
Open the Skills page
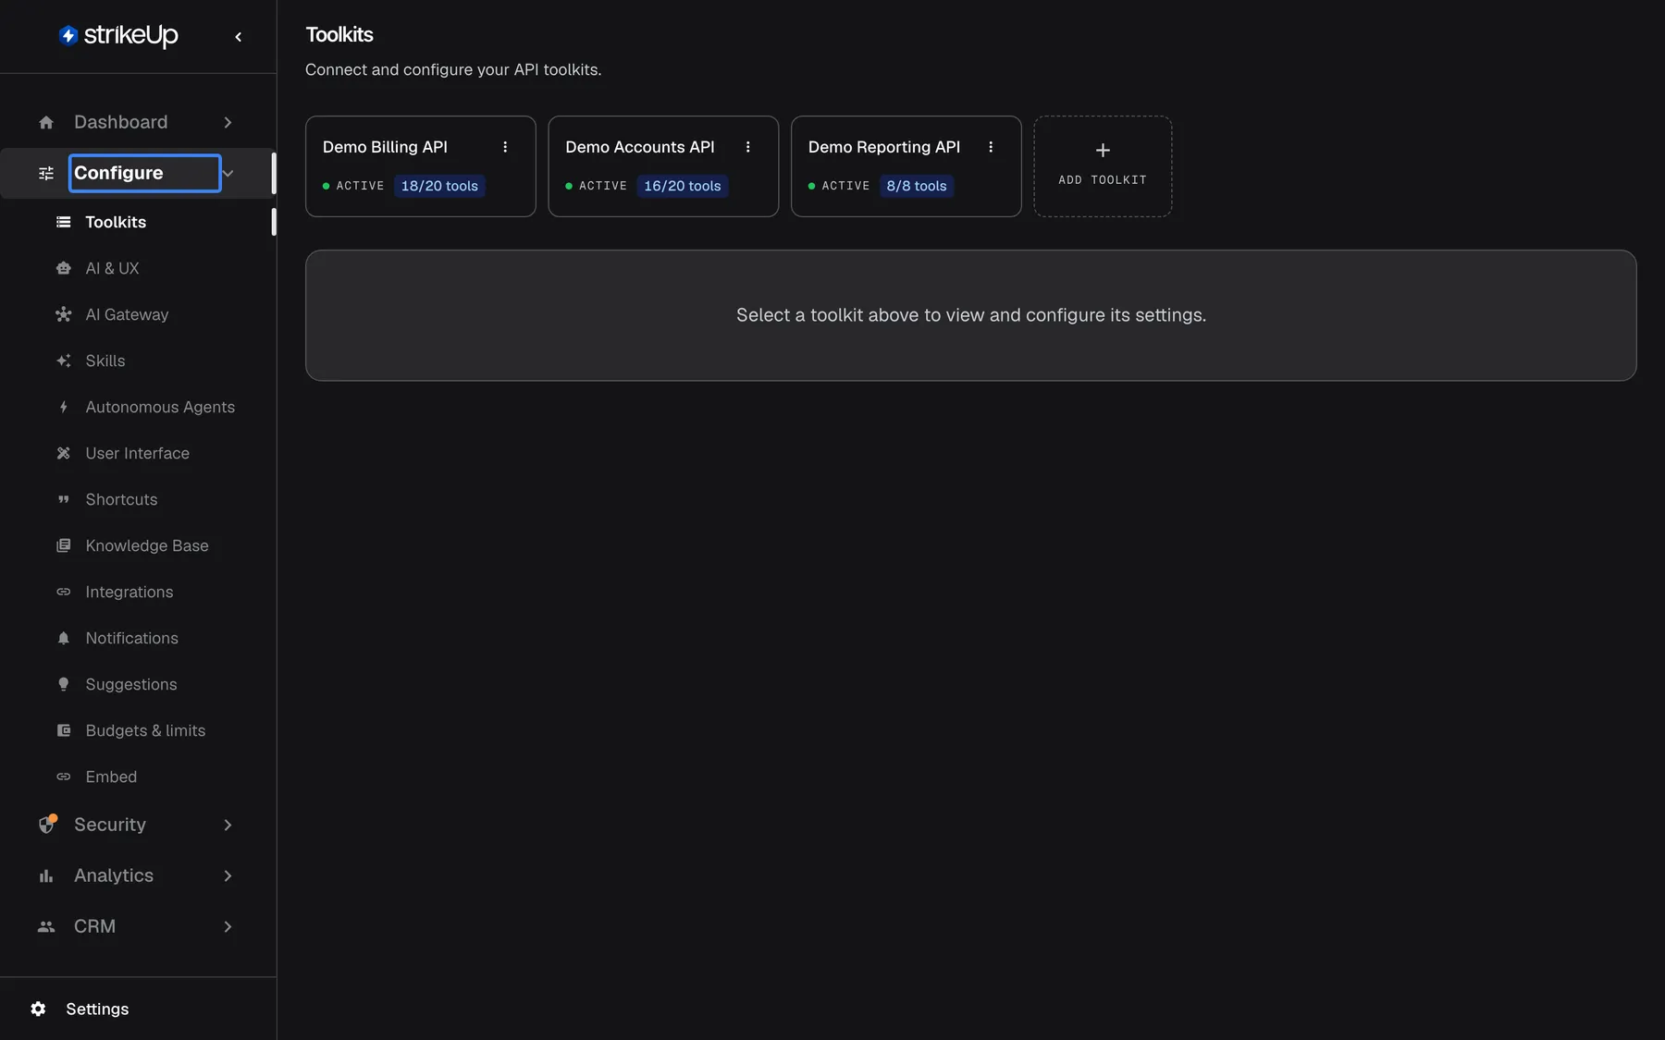[x=139, y=361]
